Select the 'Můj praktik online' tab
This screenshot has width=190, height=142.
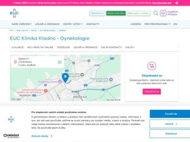(x=40, y=47)
